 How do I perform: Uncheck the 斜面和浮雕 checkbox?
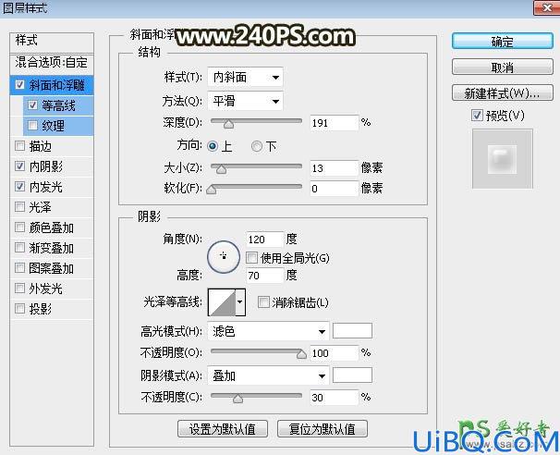19,85
